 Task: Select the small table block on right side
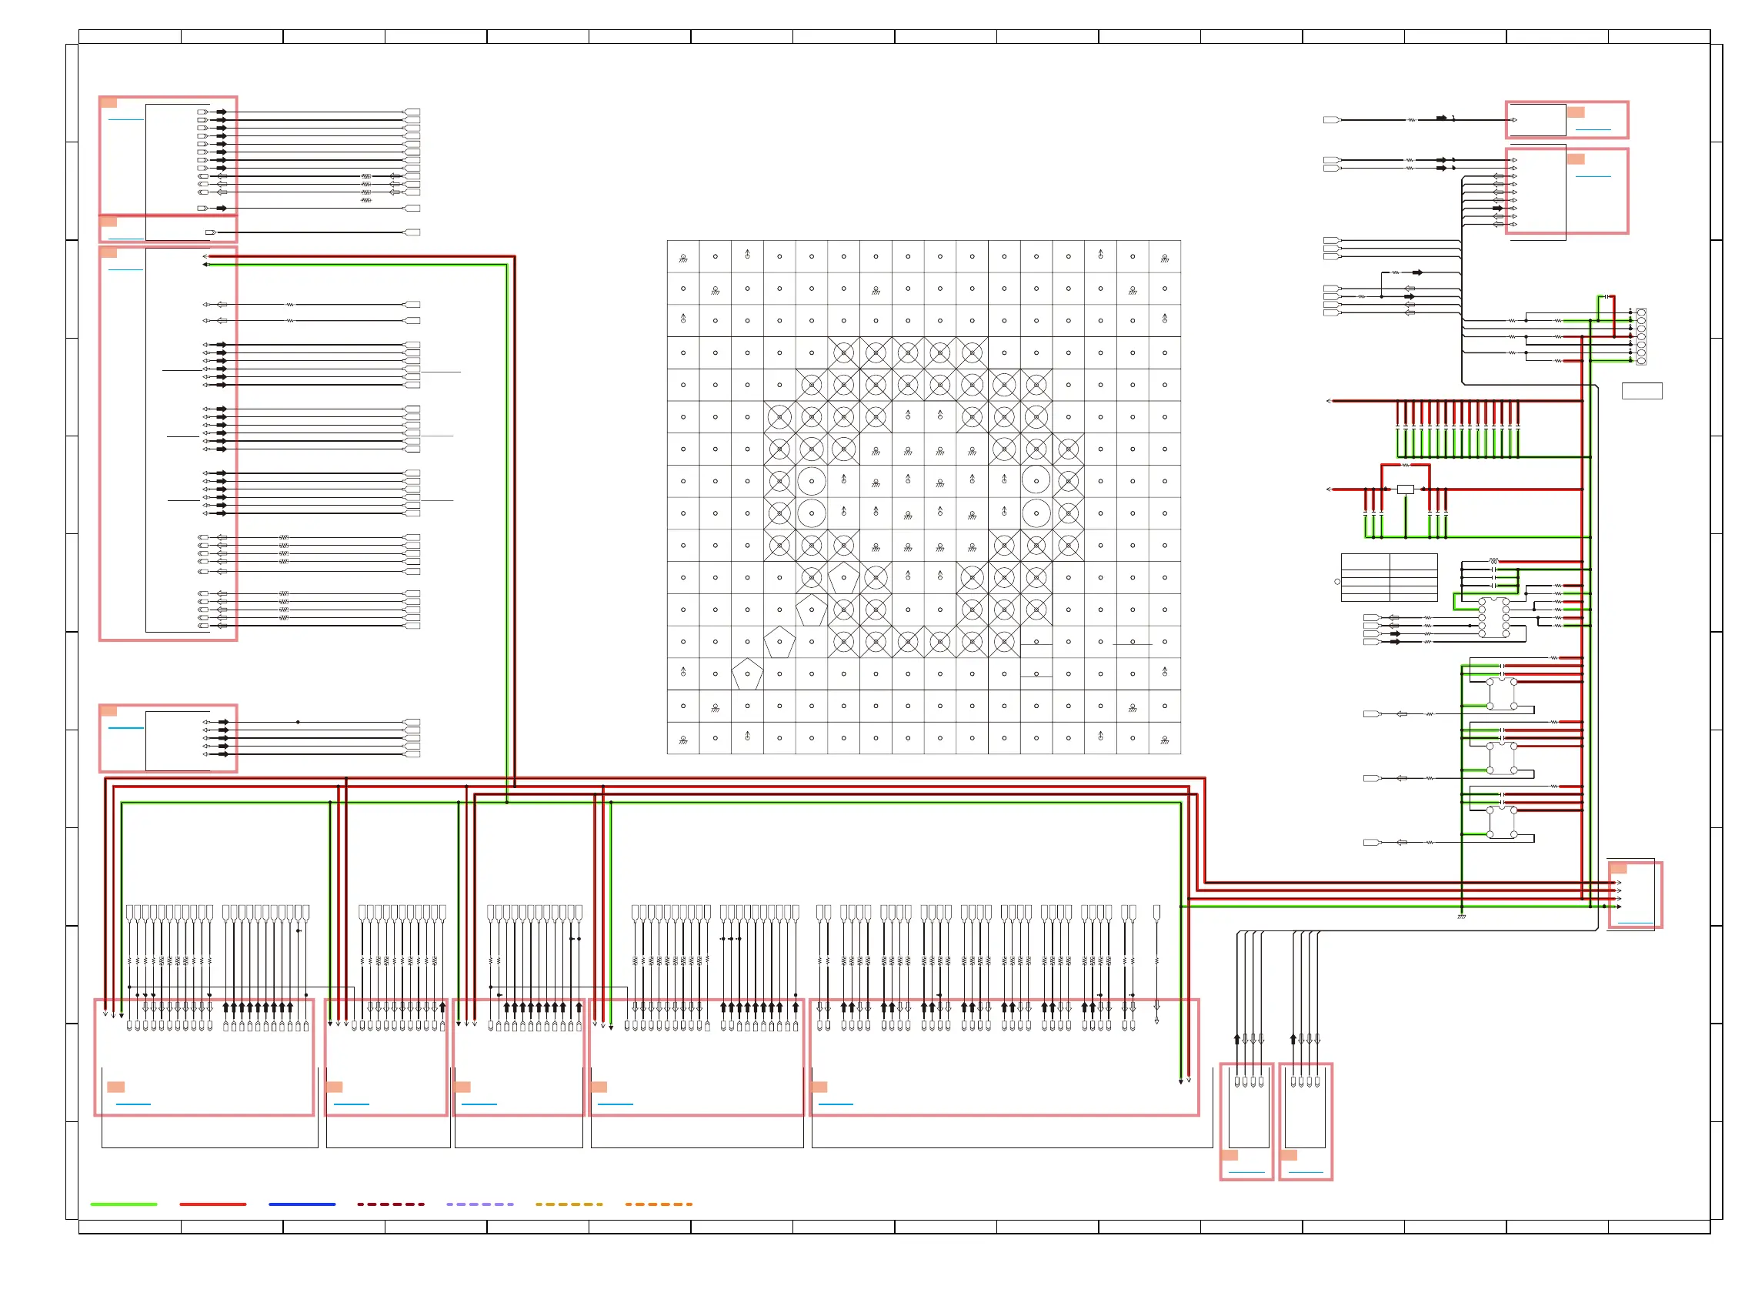(1389, 577)
